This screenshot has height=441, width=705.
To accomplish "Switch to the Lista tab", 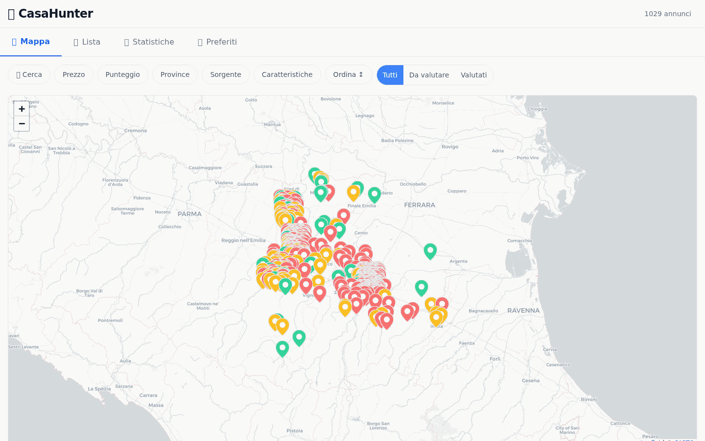I will tap(87, 42).
